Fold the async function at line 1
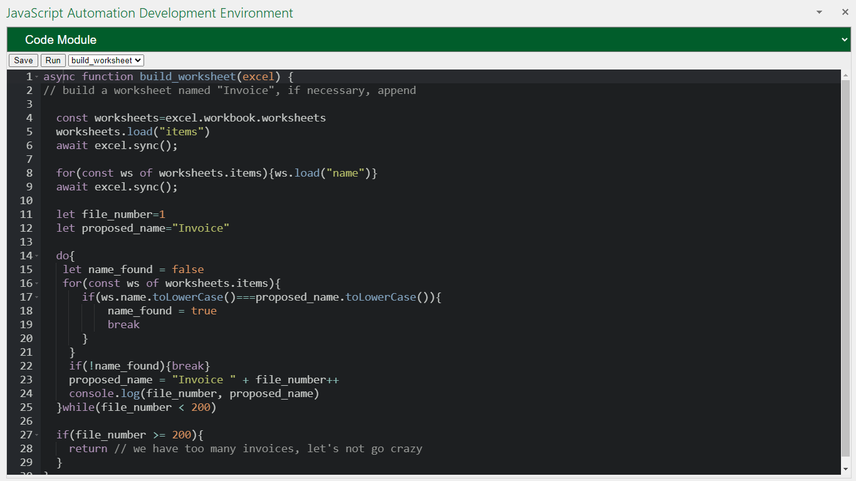Image resolution: width=856 pixels, height=481 pixels. click(37, 76)
